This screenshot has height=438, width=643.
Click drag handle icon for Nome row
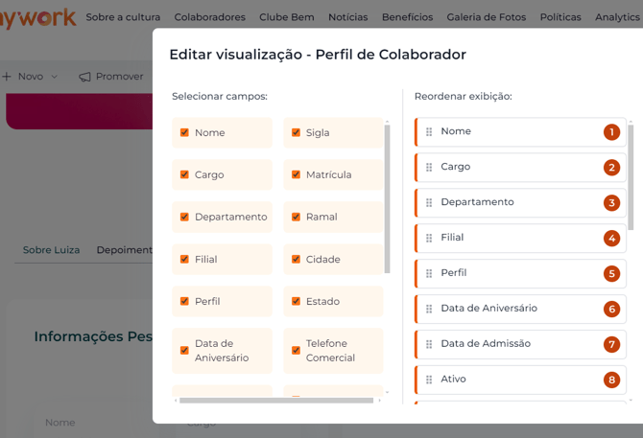tap(429, 132)
